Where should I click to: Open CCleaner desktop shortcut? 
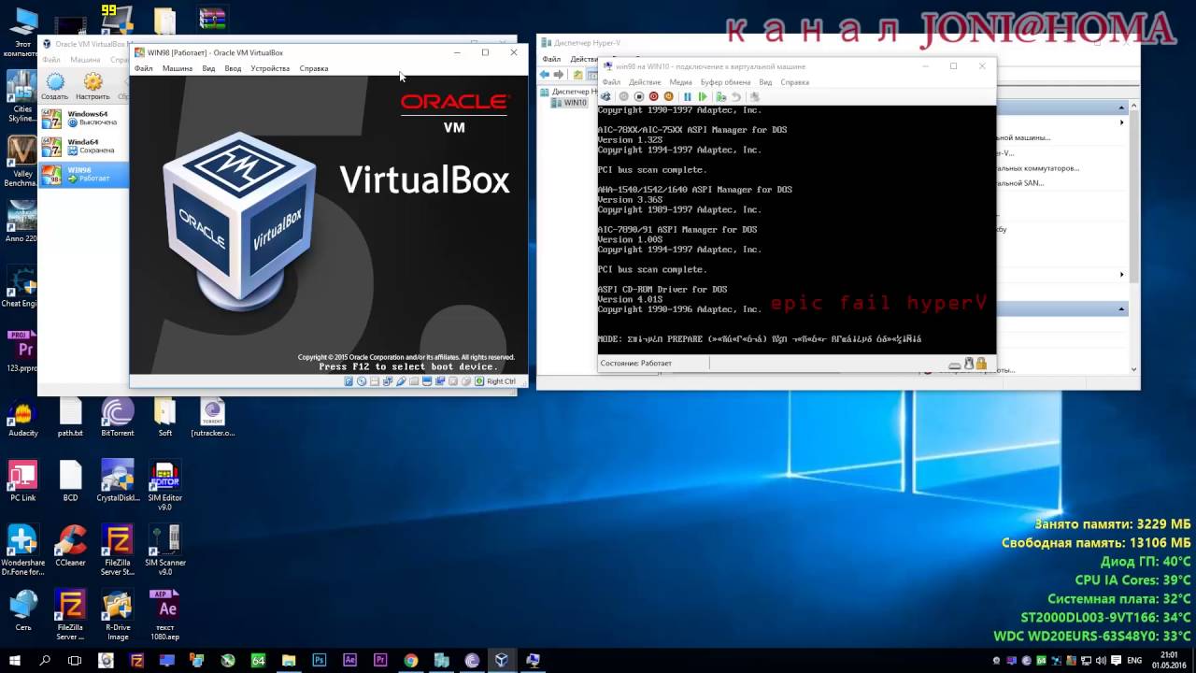pos(70,547)
